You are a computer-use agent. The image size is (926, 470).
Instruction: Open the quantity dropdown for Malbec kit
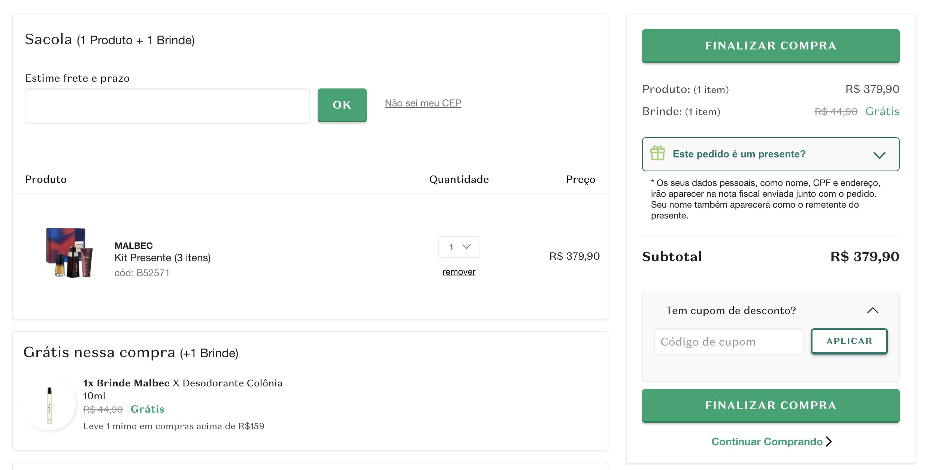pyautogui.click(x=459, y=247)
